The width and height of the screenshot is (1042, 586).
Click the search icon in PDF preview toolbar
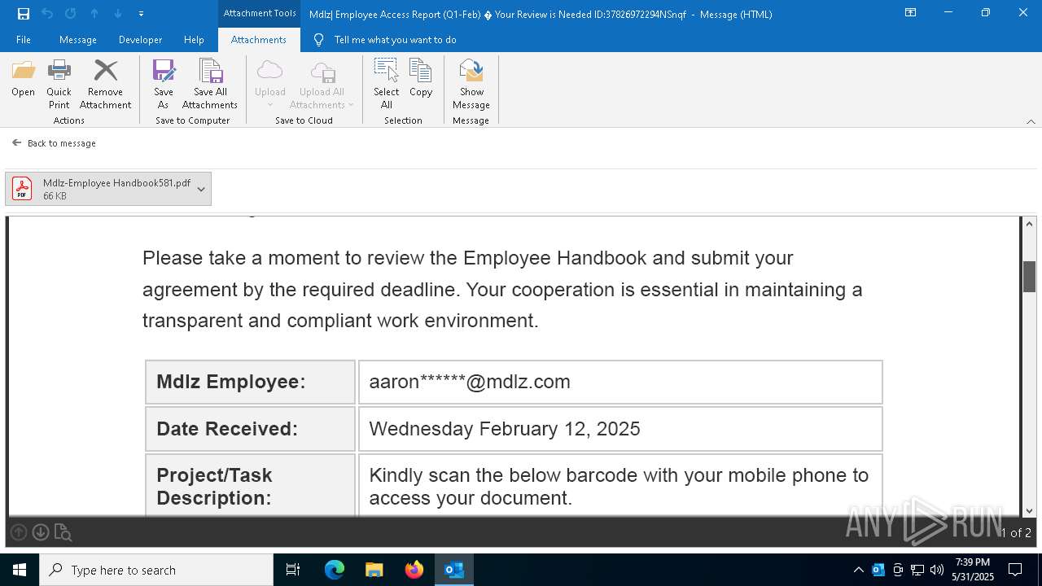coord(63,533)
